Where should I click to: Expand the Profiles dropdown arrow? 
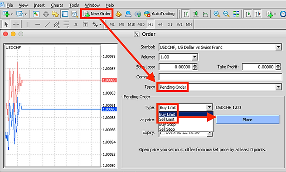click(25, 14)
